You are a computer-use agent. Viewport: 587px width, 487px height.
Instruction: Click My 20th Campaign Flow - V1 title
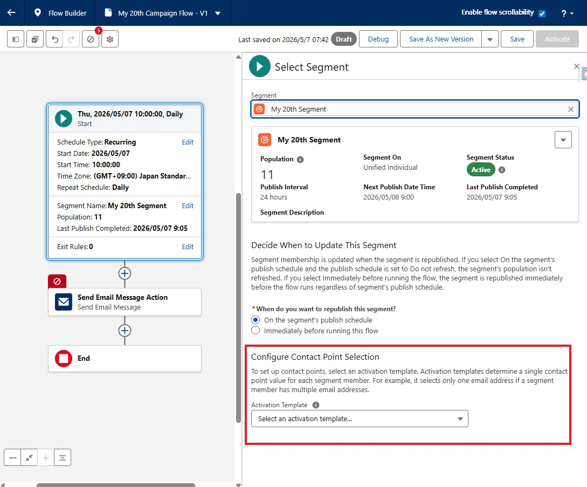pyautogui.click(x=163, y=13)
